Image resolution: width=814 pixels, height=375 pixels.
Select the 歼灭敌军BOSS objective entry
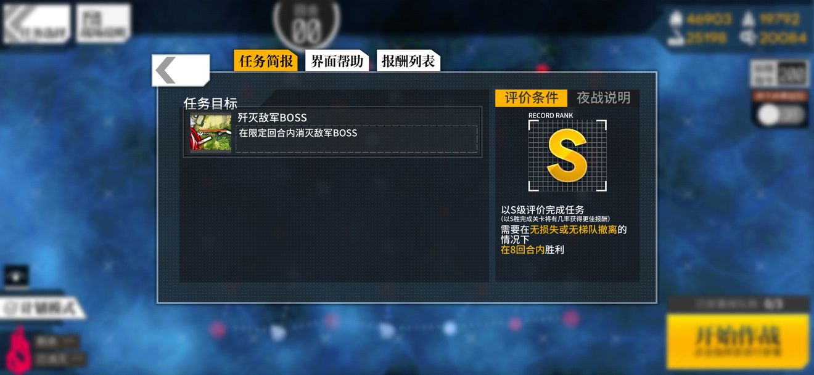332,132
